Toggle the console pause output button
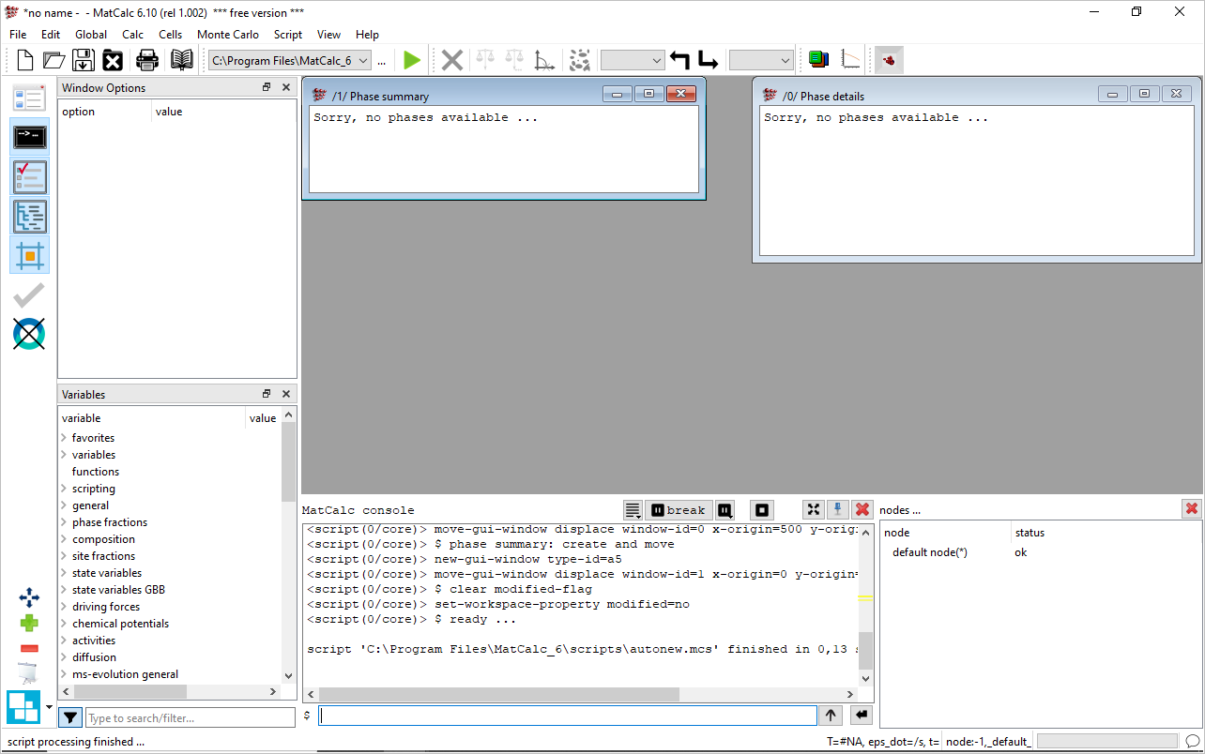This screenshot has width=1205, height=754. [x=725, y=510]
